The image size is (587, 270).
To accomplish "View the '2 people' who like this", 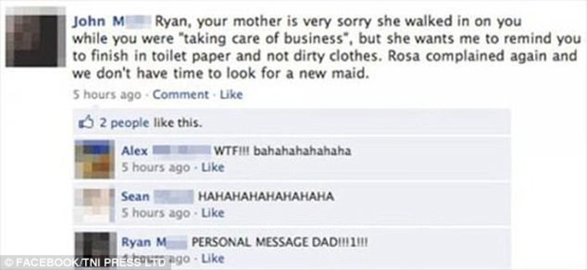I will (124, 123).
